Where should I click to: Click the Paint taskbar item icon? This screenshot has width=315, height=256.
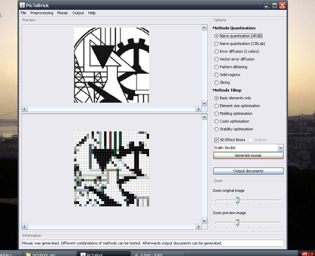[137, 254]
